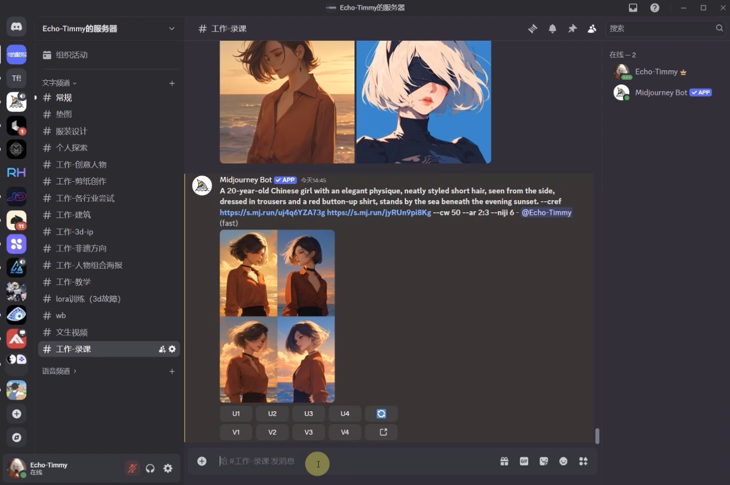The height and width of the screenshot is (485, 730).
Task: Select the lora训练 (3d故障) channel
Action: [x=109, y=299]
